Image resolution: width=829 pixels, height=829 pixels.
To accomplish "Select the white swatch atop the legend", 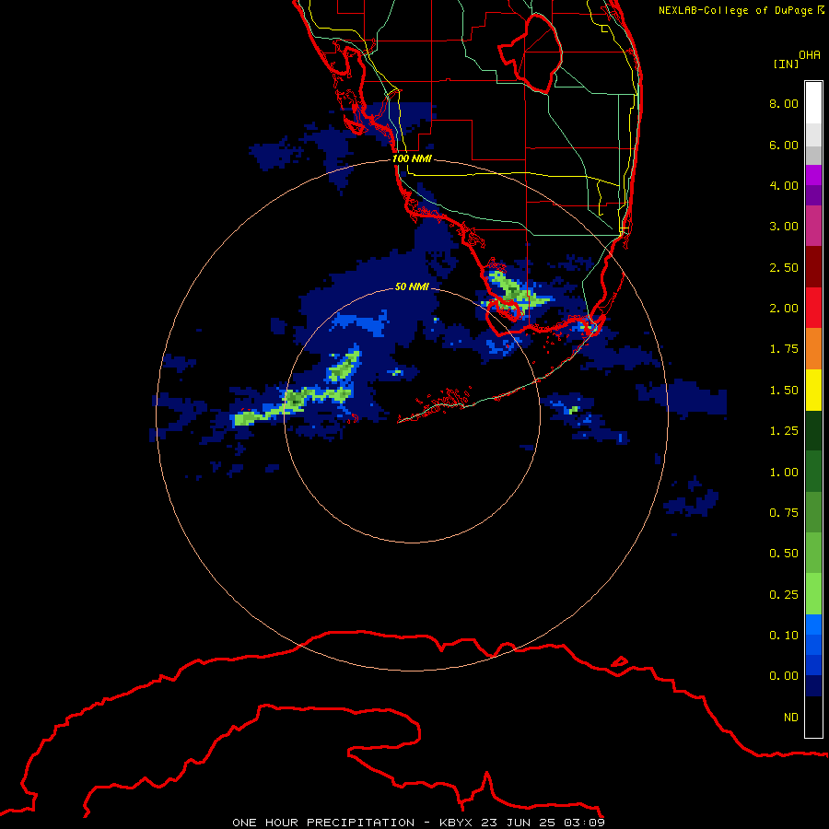I will point(813,103).
